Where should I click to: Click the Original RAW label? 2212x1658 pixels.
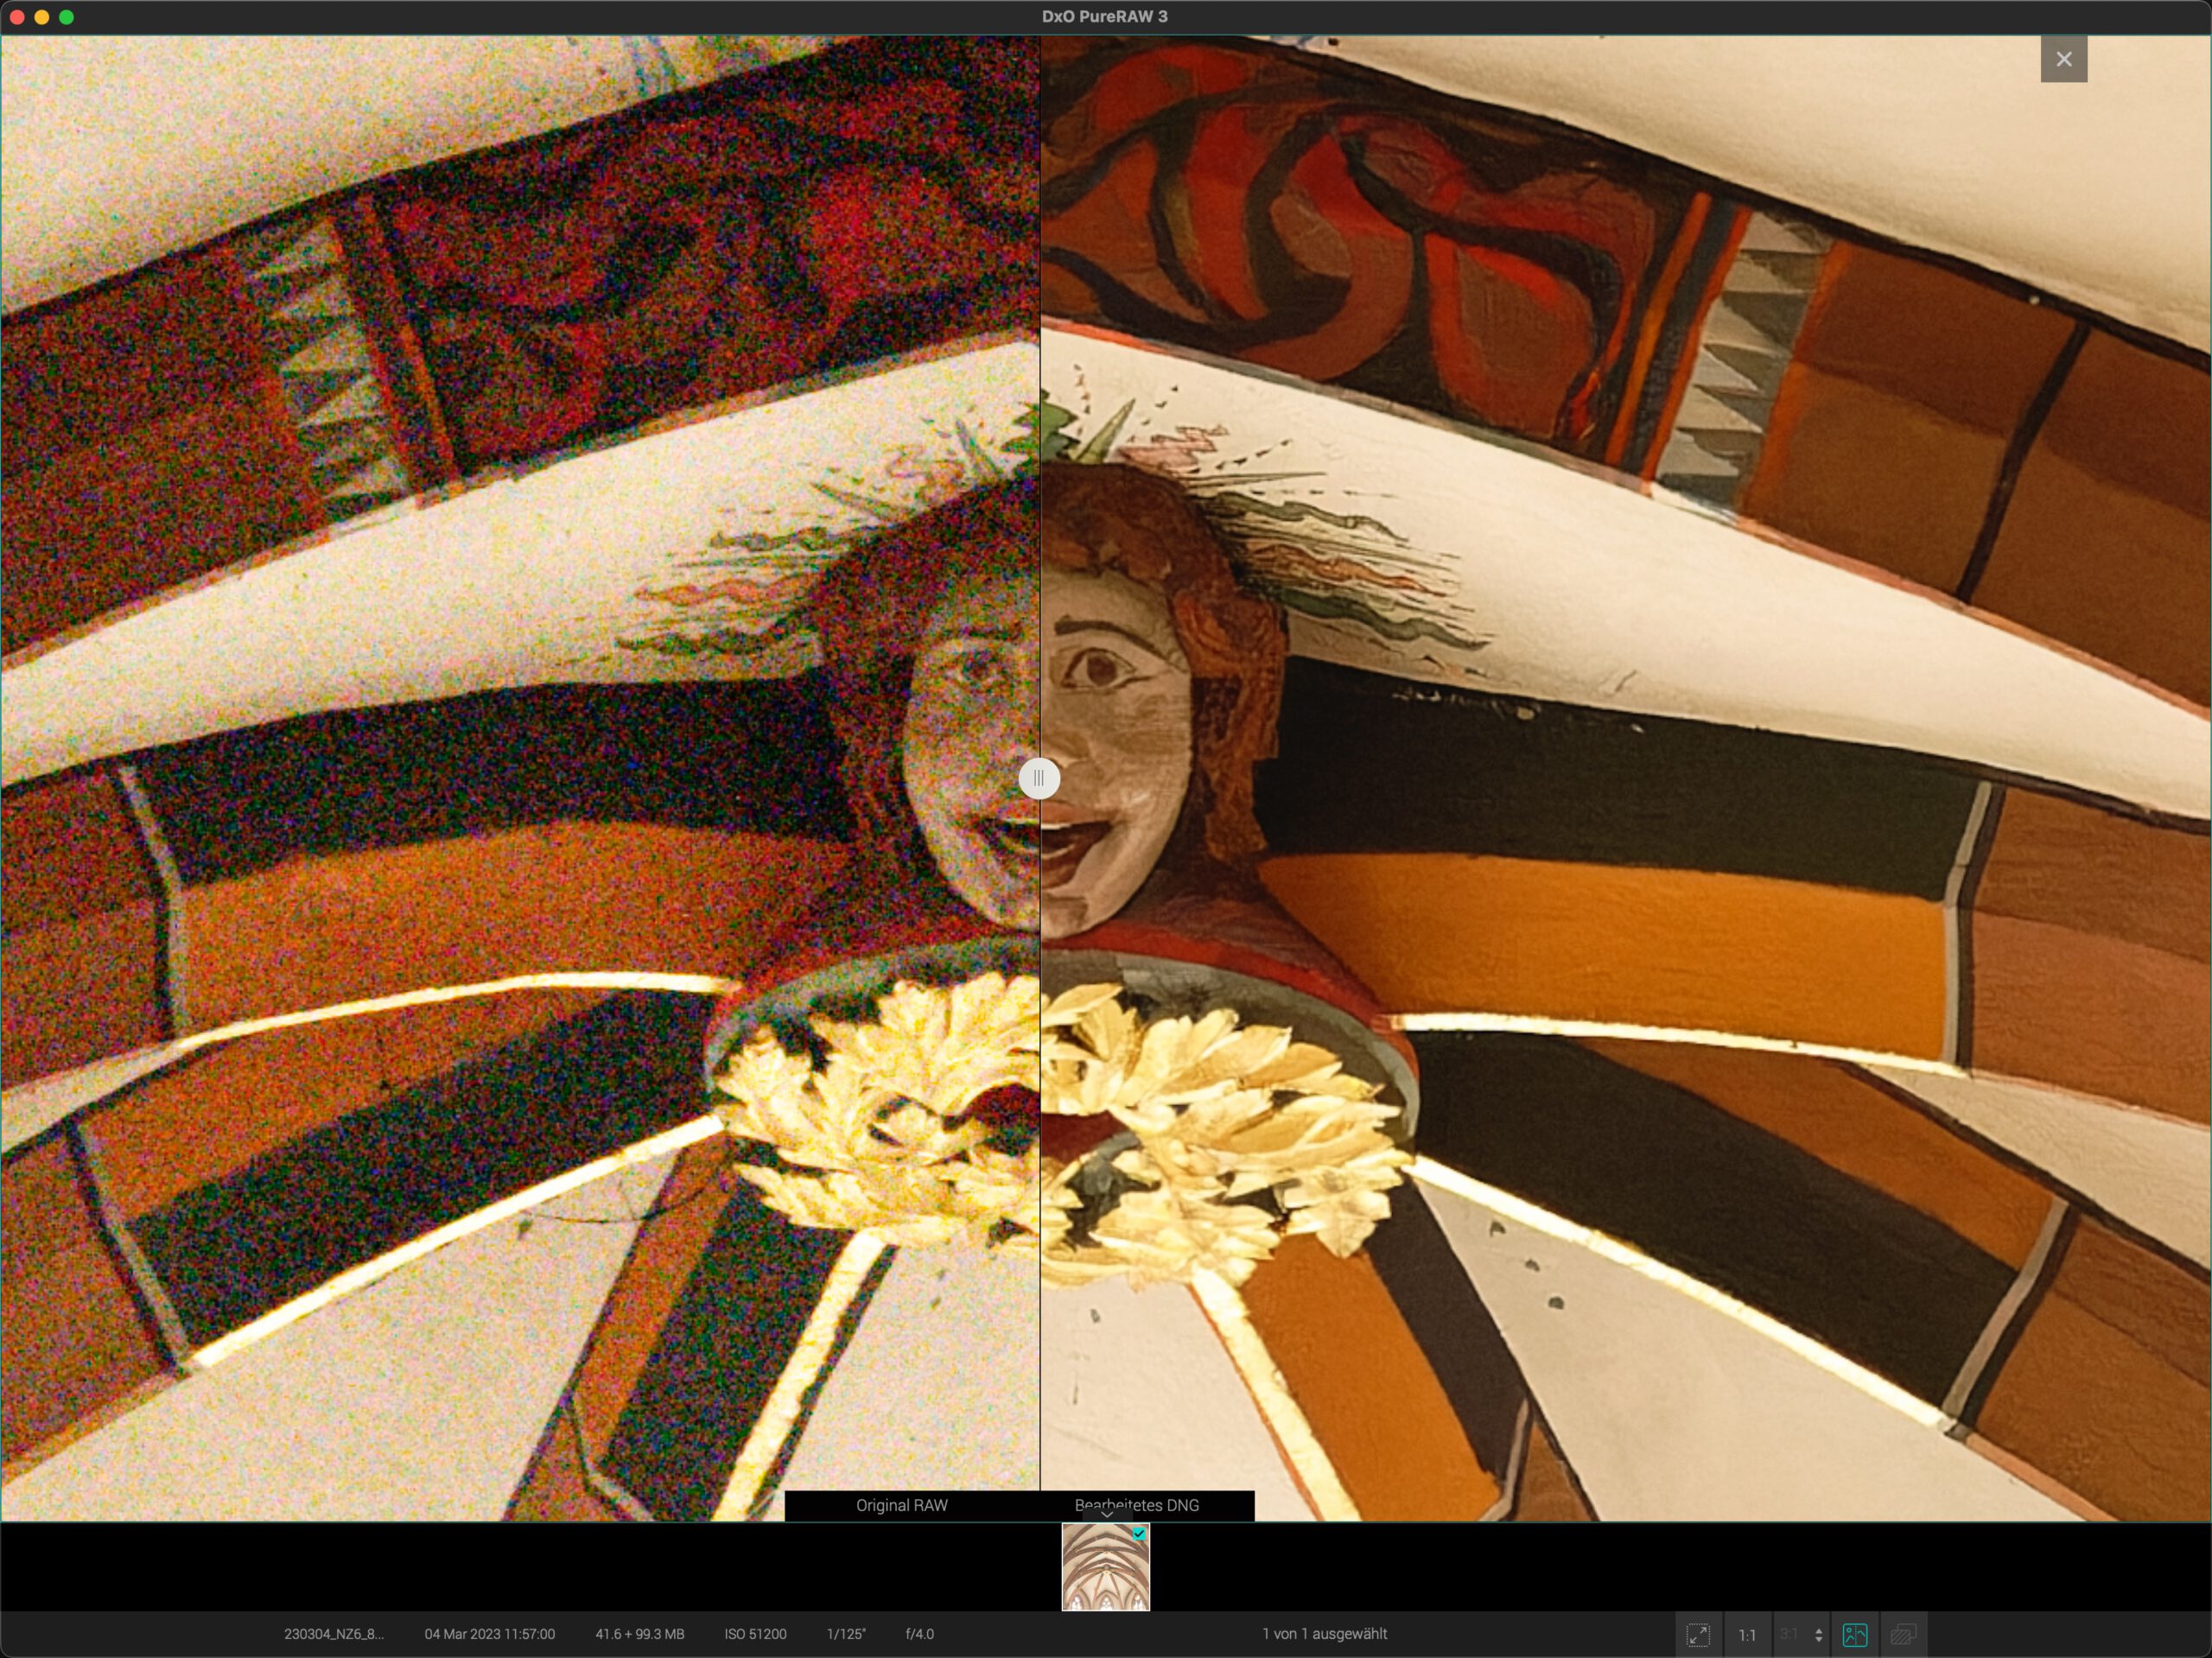(901, 1505)
